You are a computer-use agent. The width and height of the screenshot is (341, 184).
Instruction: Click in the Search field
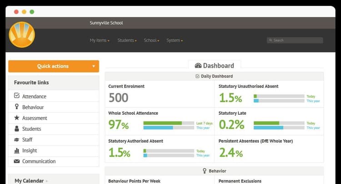(296, 41)
